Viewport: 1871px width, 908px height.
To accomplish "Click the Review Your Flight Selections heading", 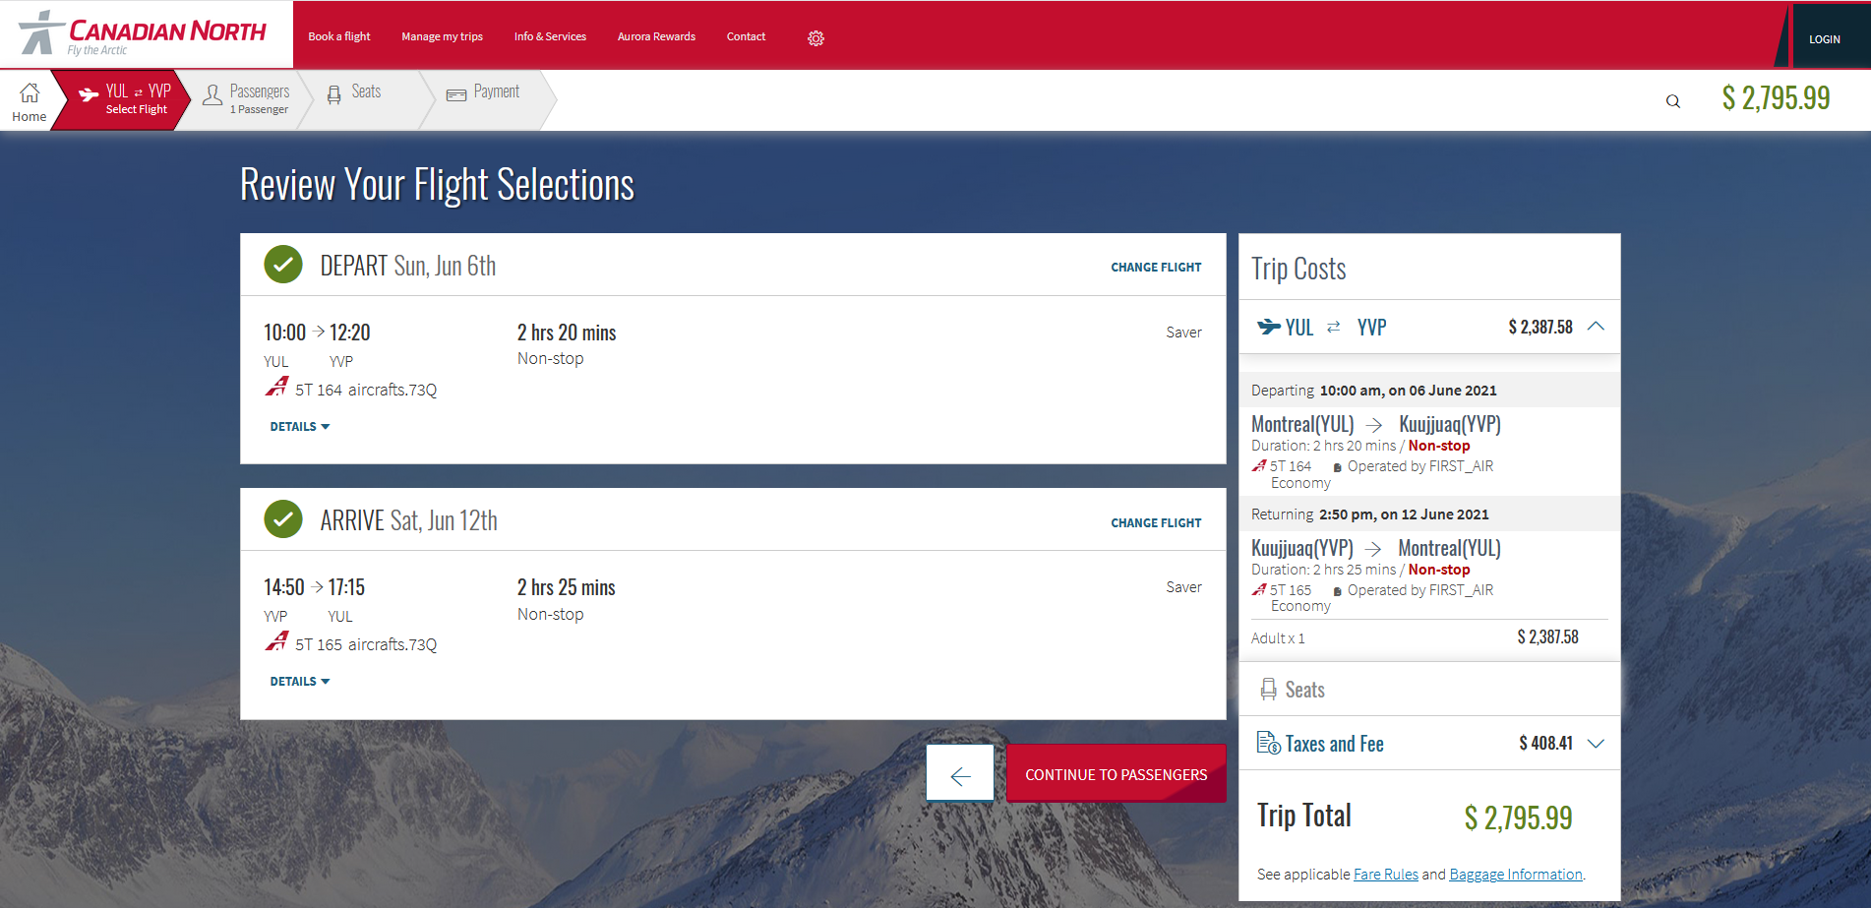I will pos(437,185).
